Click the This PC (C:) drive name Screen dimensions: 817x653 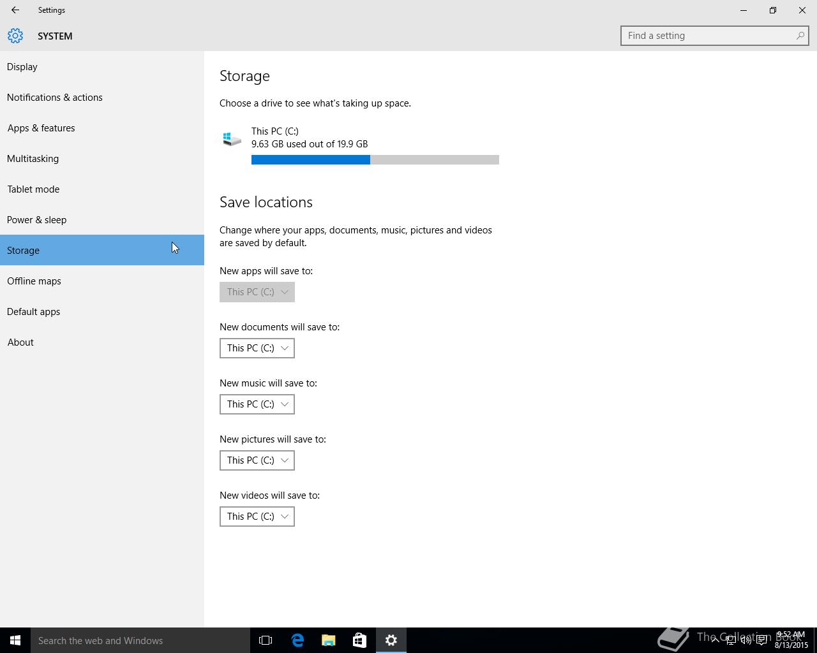point(275,131)
